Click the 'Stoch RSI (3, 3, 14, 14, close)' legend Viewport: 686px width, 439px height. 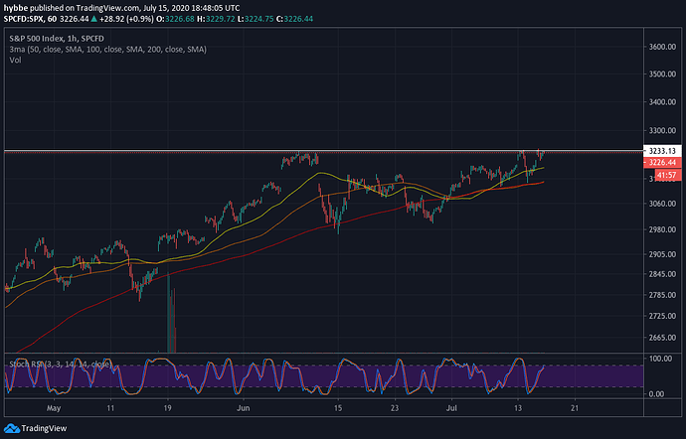coord(61,364)
